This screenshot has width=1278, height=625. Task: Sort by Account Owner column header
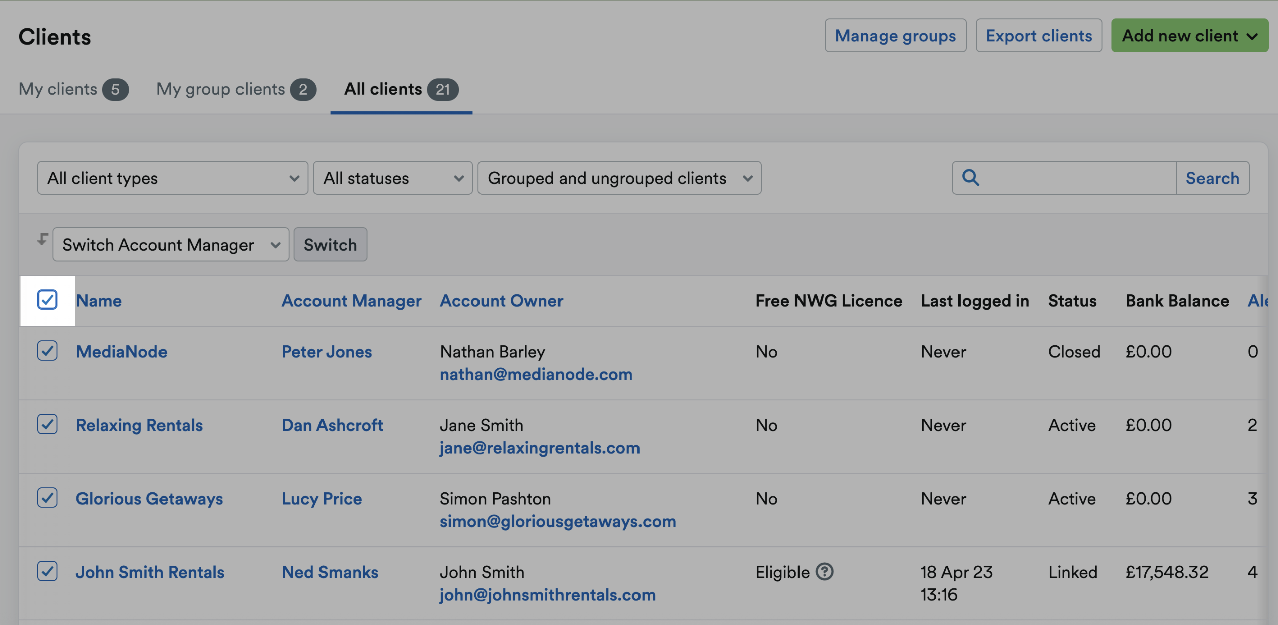point(501,301)
